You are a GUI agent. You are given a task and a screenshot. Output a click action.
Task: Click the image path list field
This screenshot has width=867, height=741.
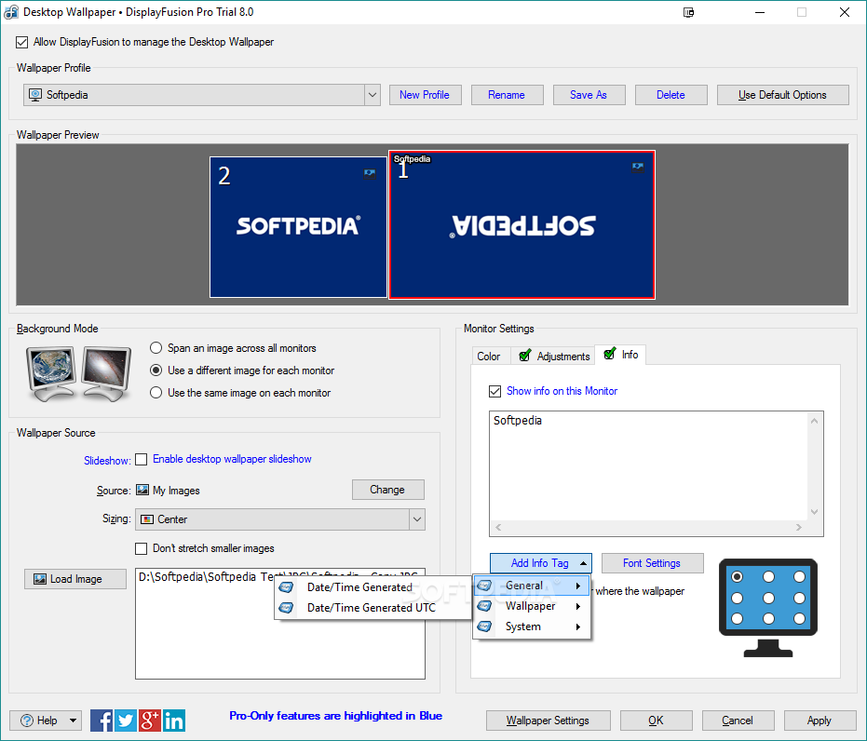[280, 624]
